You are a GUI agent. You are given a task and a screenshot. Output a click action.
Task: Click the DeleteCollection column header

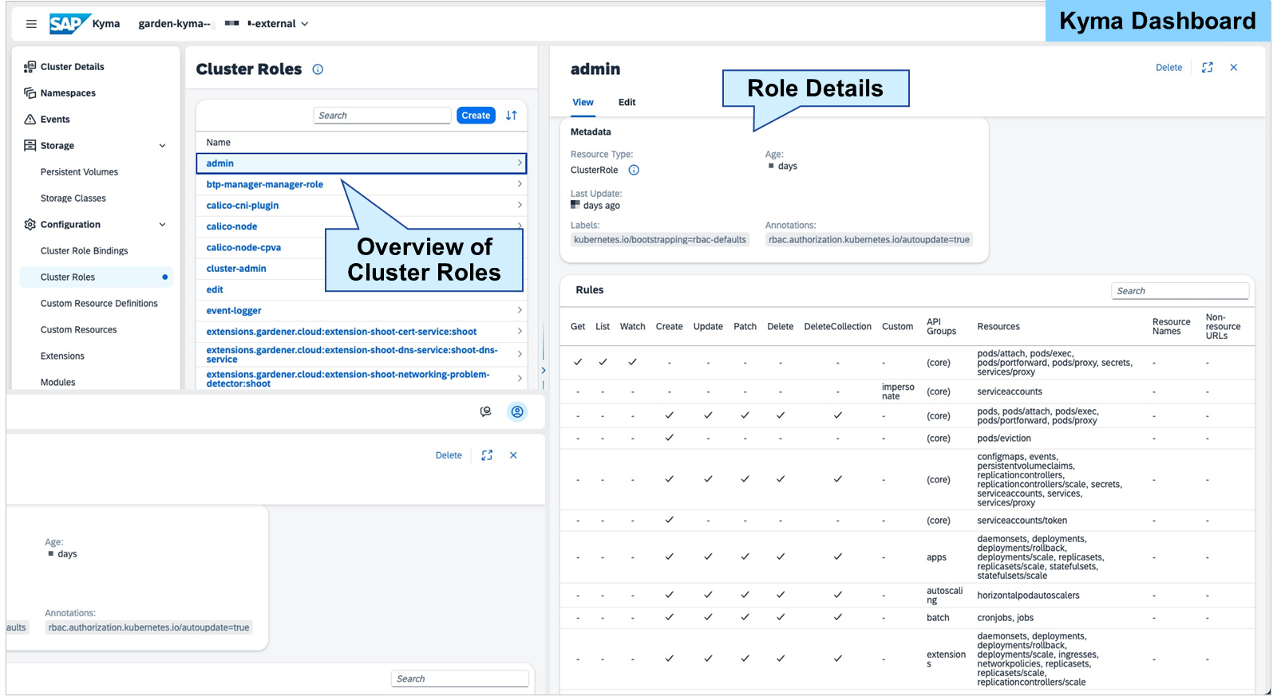tap(837, 327)
